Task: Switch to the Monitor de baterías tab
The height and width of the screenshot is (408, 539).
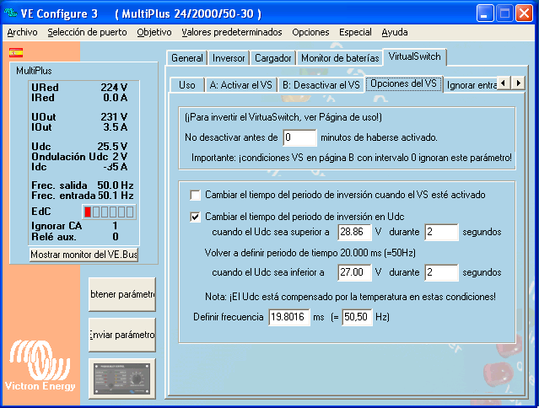Action: click(x=340, y=57)
